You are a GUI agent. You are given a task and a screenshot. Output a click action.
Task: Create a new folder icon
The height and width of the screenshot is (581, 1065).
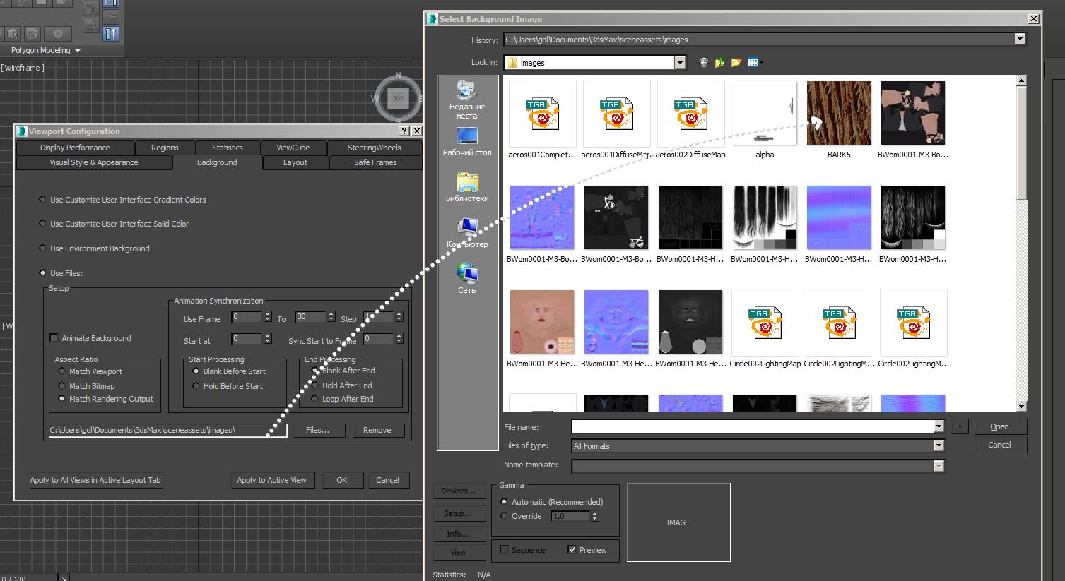736,62
